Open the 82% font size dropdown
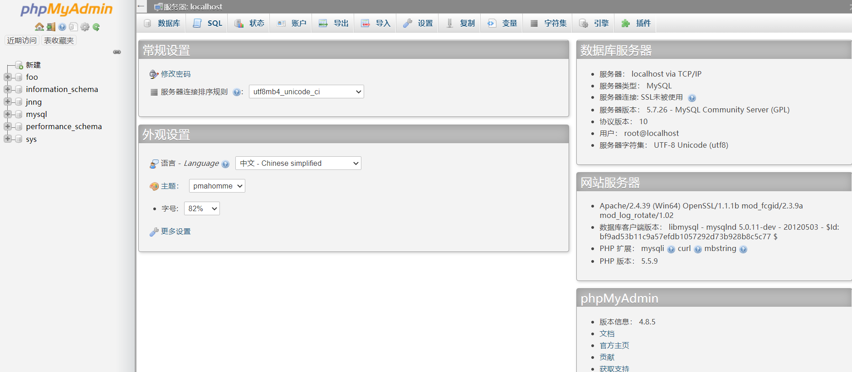 [202, 208]
